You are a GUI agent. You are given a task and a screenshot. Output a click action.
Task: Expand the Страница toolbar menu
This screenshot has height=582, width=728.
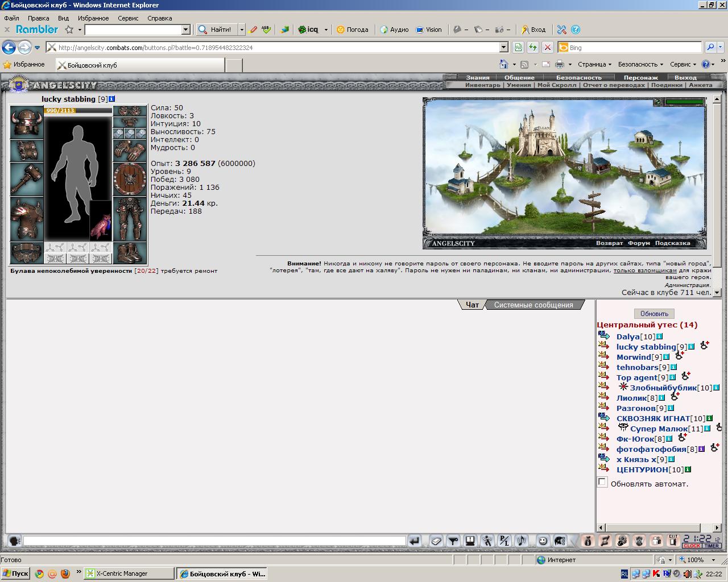pyautogui.click(x=594, y=64)
